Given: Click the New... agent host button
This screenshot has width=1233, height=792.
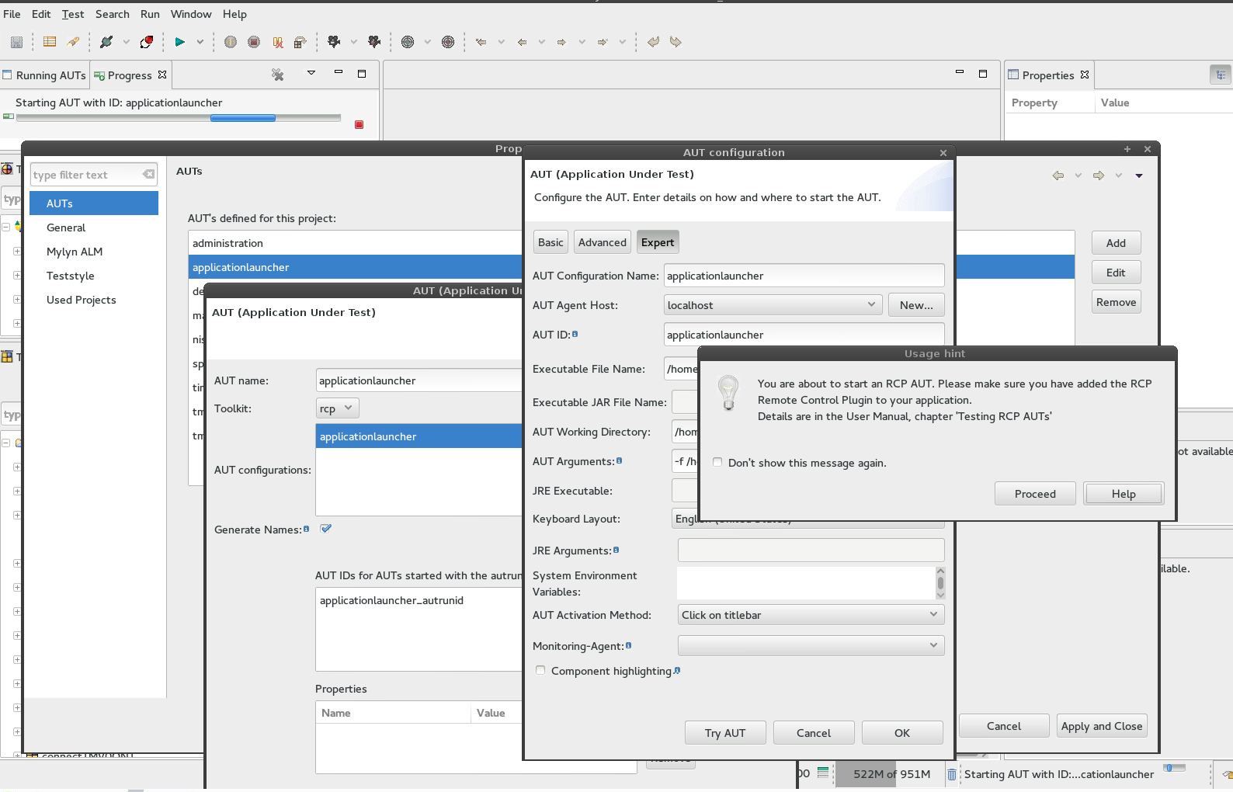Looking at the screenshot, I should coord(916,305).
